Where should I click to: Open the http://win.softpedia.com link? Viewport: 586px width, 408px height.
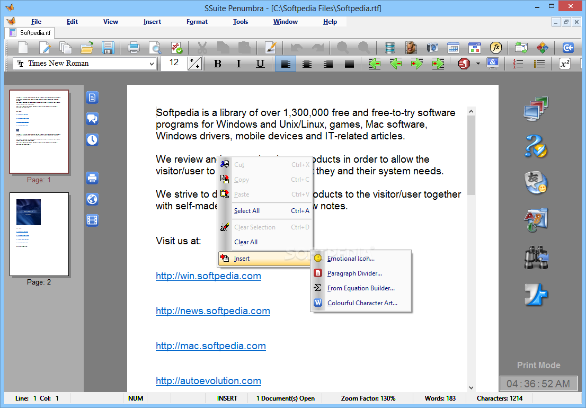(x=208, y=276)
